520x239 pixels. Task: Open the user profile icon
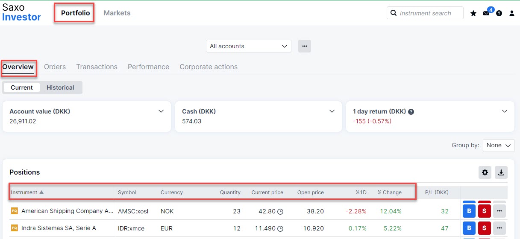coord(512,14)
